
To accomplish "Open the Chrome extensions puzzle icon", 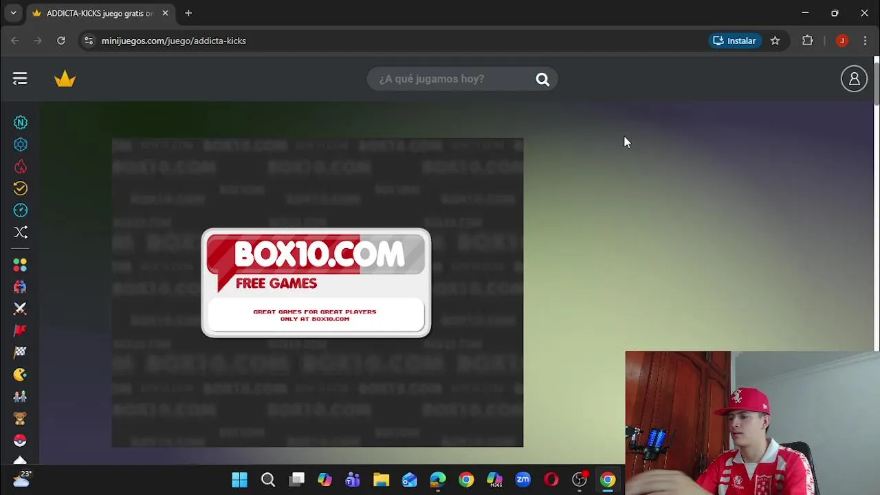I will [x=808, y=41].
